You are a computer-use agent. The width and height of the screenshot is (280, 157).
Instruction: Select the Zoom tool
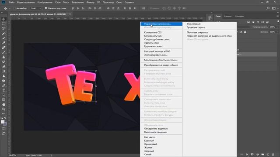click(3, 109)
